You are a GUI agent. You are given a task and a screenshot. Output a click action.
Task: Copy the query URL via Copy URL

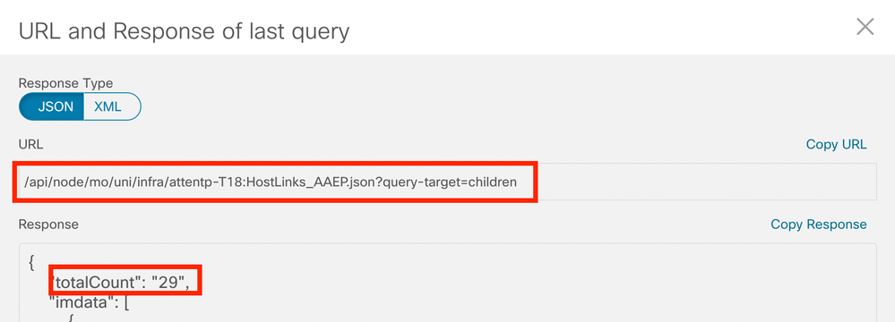(836, 144)
